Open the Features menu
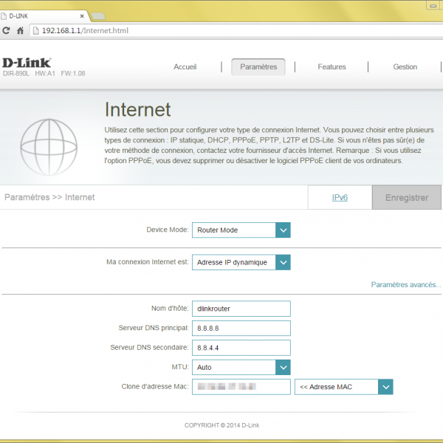 click(332, 67)
